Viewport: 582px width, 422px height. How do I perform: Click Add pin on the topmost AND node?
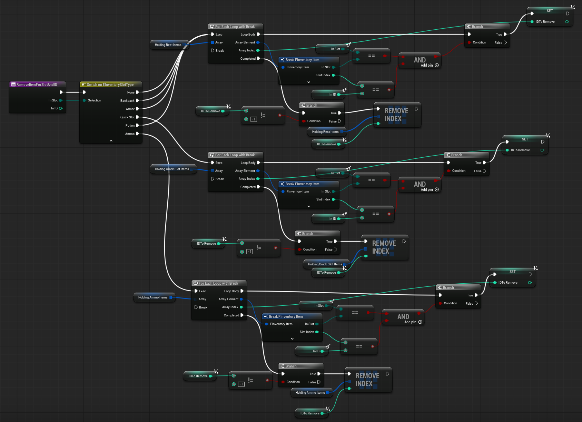437,65
